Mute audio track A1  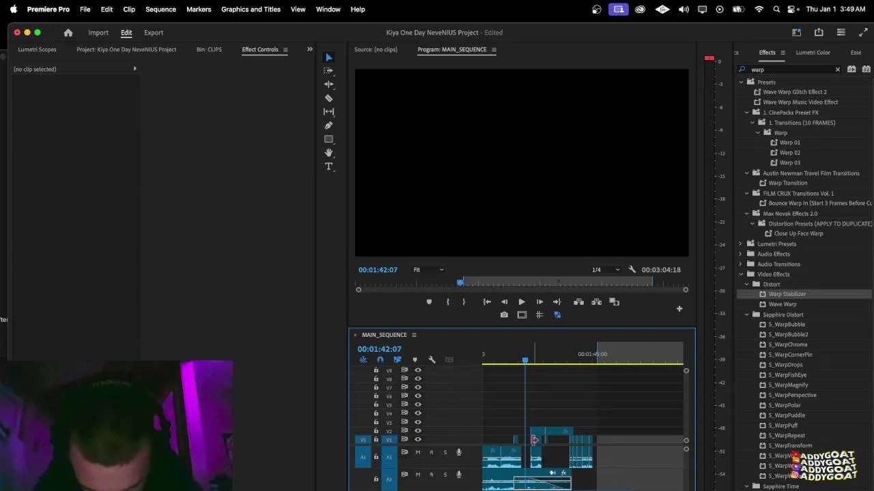point(418,453)
